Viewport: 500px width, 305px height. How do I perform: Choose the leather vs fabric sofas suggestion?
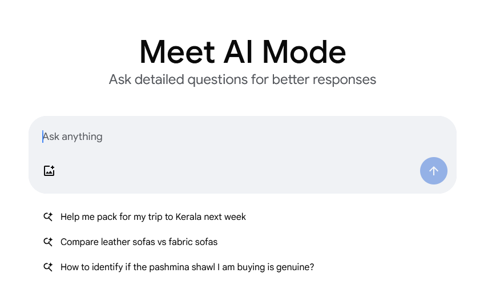pos(139,242)
